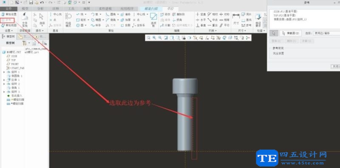Click the 周长 (Perimeter) dimension tool
The image size is (340, 168).
246,14
